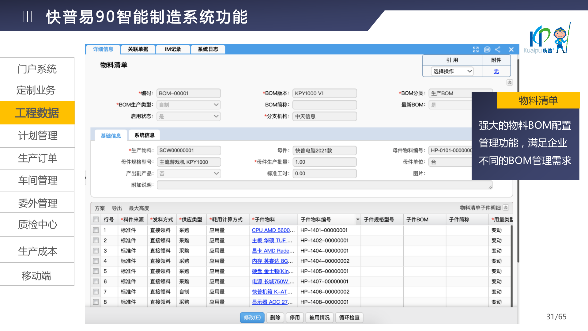Click the 子件物料编号 column sort arrow

tap(358, 219)
